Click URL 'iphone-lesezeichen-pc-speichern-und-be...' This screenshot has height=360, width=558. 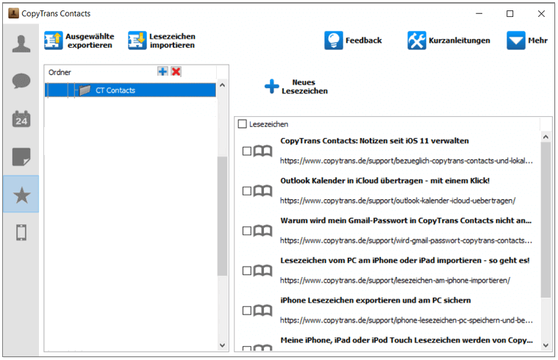click(x=406, y=320)
